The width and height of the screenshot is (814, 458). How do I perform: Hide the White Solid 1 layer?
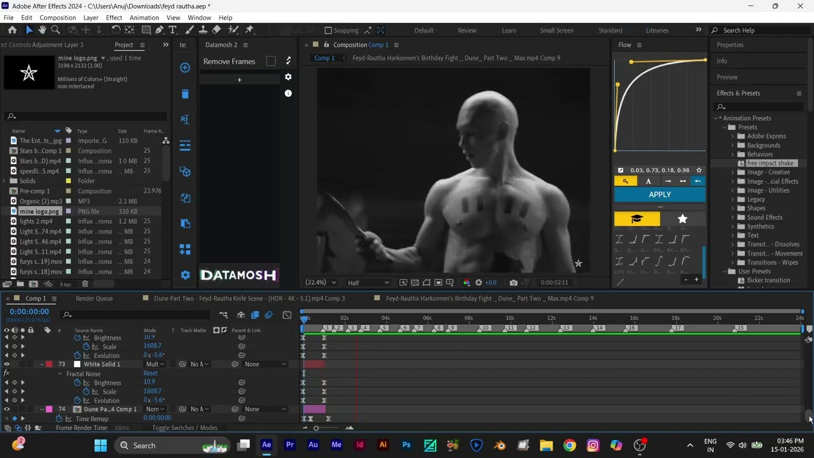coord(7,364)
